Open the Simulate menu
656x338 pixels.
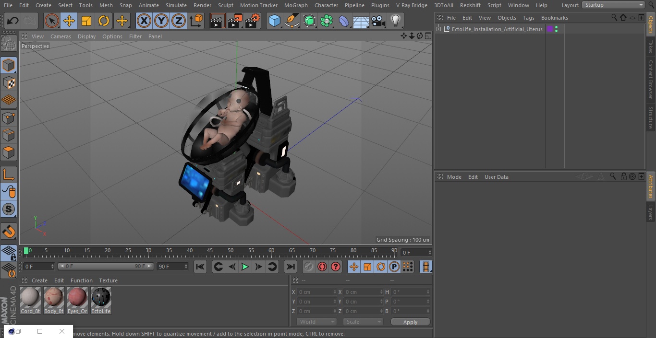(x=176, y=5)
